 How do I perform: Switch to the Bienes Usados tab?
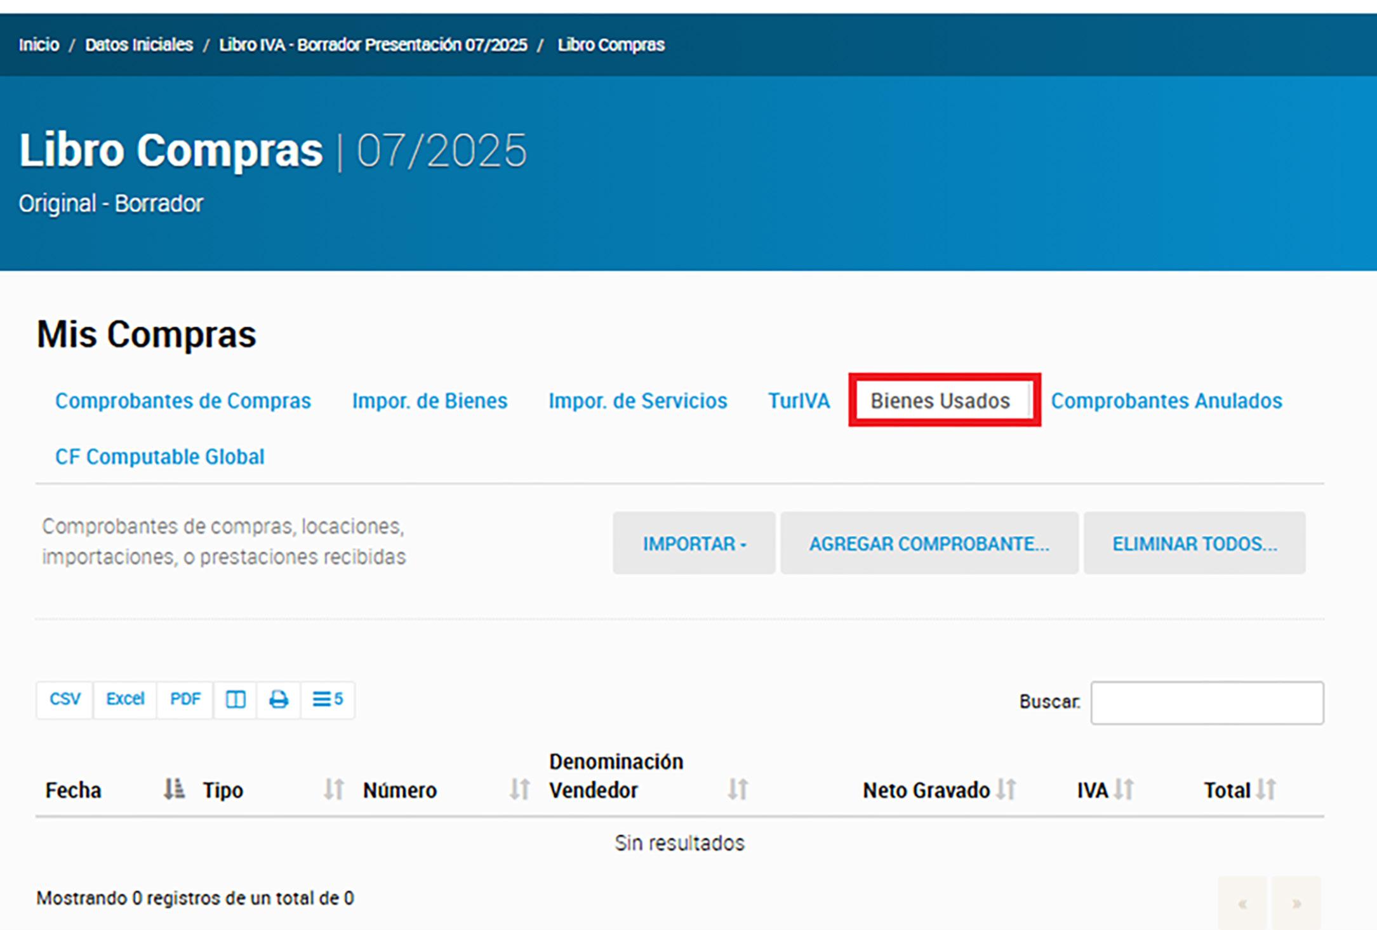point(940,401)
